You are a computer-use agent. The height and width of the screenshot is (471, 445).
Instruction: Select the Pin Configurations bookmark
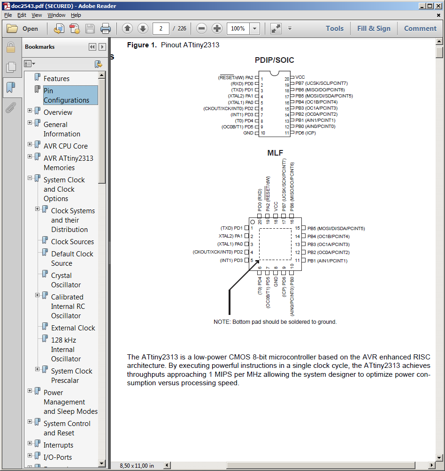(70, 95)
